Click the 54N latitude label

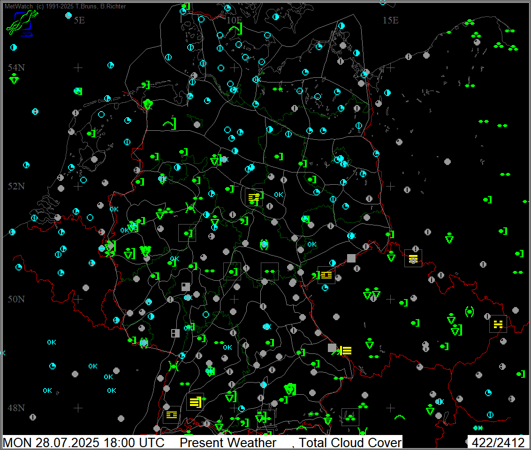pos(16,67)
